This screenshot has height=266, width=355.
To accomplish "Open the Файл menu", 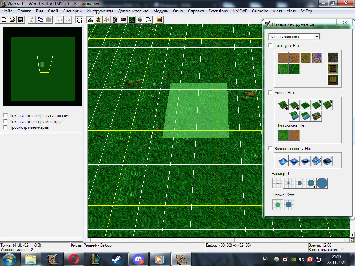I will tap(8, 11).
